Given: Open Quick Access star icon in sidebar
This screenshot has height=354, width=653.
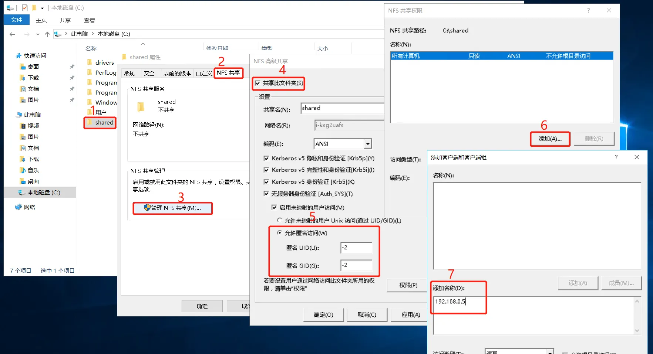Looking at the screenshot, I should 18,56.
